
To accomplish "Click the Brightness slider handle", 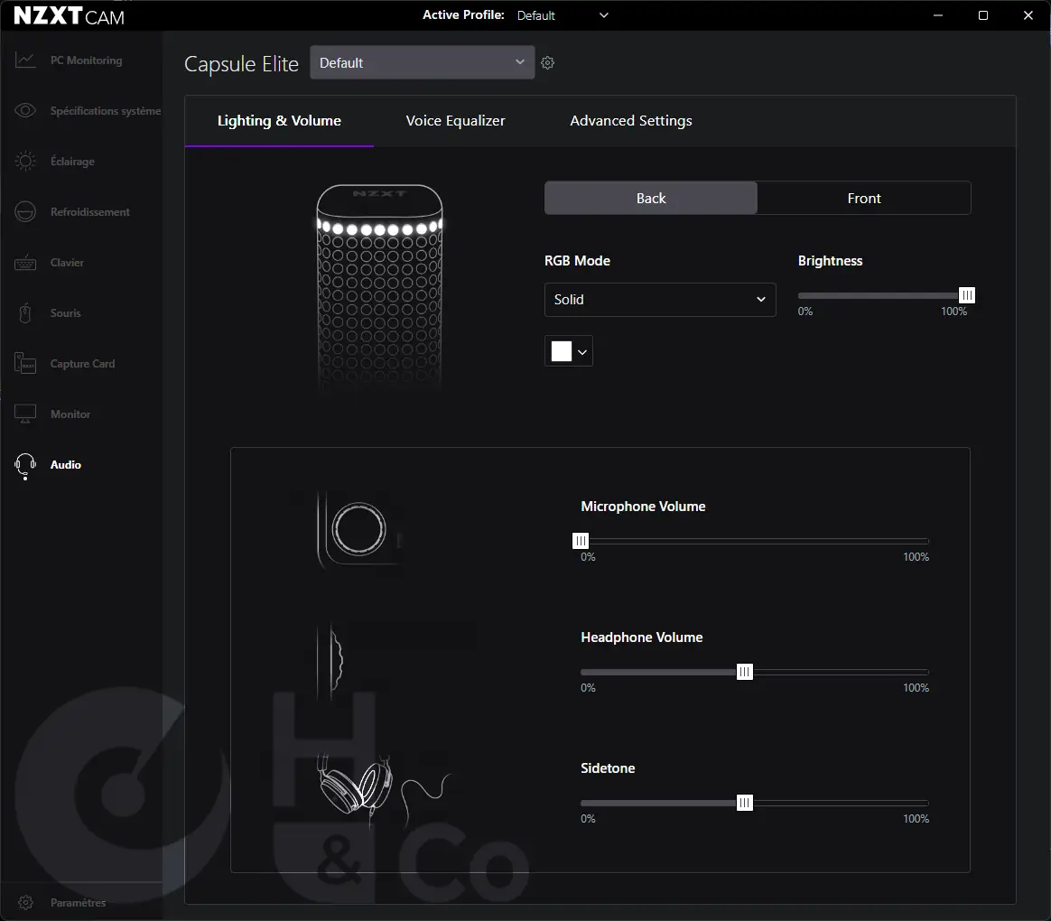I will coord(966,295).
